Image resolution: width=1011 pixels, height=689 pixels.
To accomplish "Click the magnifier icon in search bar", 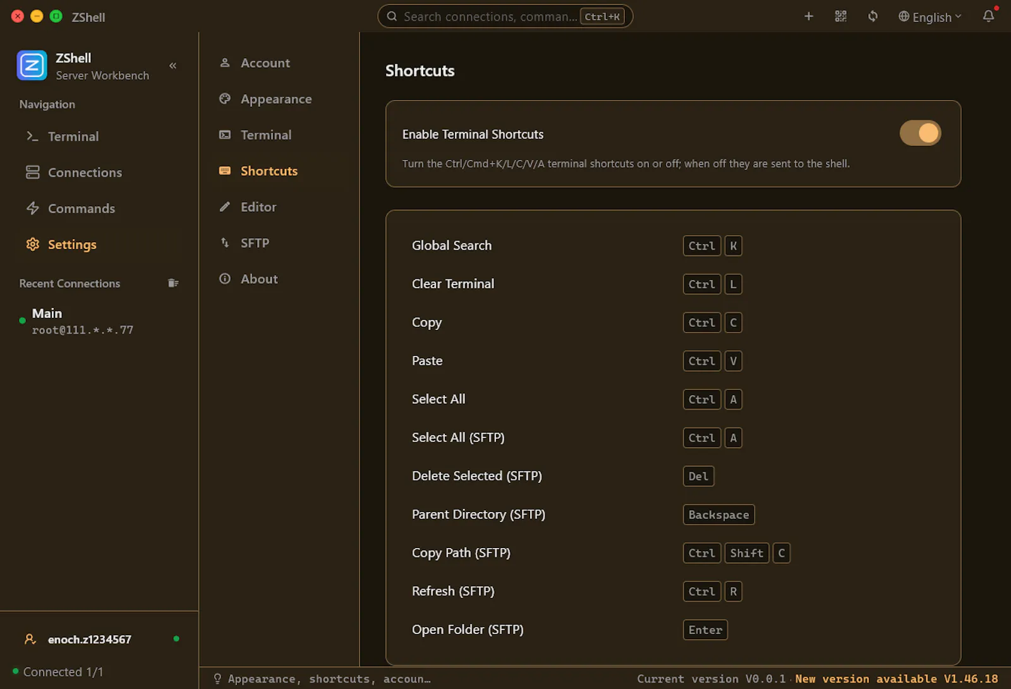I will [392, 16].
